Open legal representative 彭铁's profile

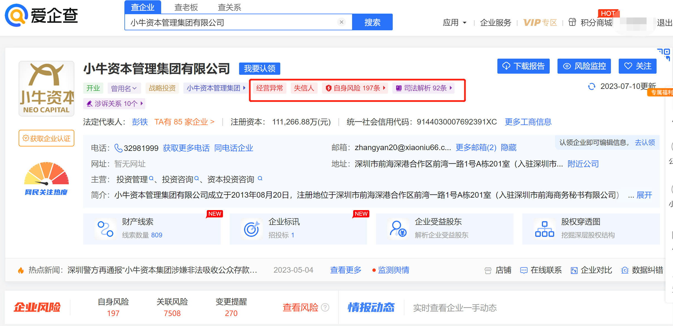140,122
